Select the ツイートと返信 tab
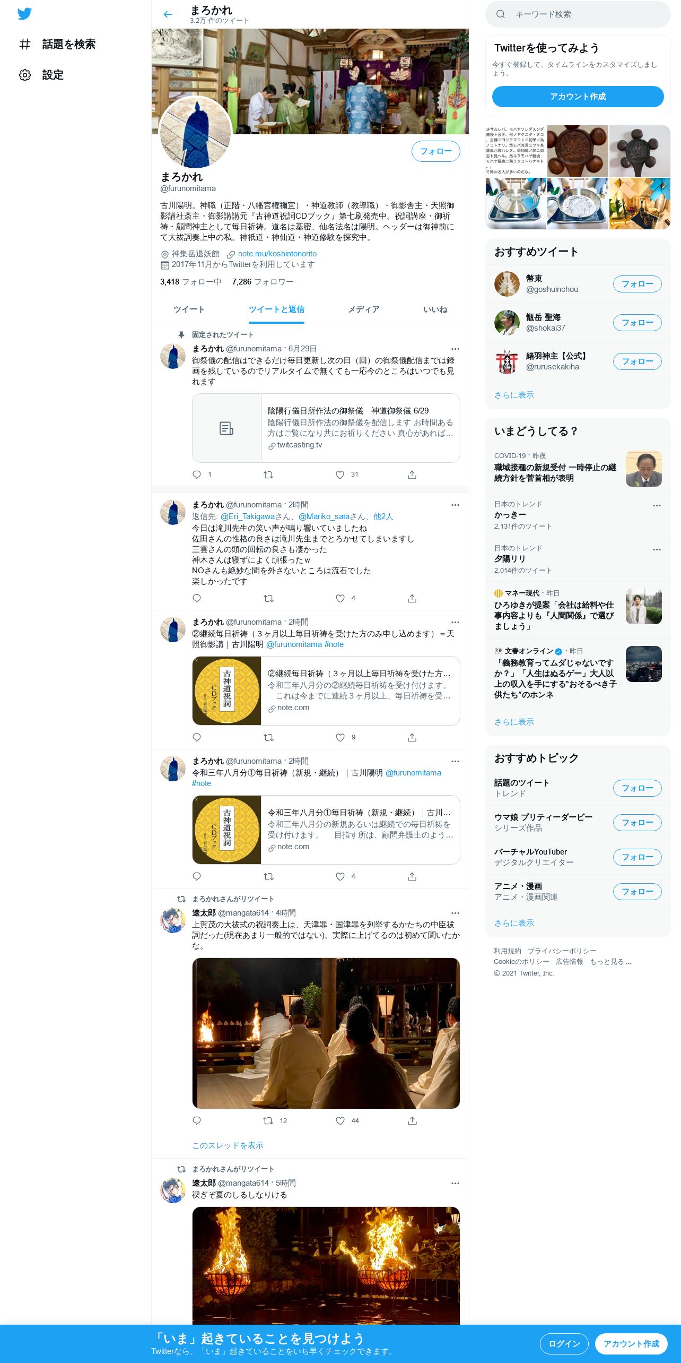The image size is (681, 1363). point(276,309)
